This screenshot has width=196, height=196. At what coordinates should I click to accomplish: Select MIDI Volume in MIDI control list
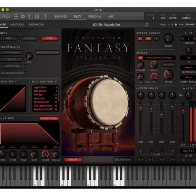click(x=45, y=91)
